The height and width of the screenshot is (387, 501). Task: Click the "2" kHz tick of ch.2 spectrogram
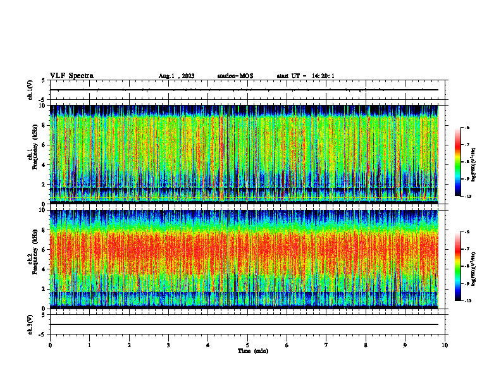[44, 289]
